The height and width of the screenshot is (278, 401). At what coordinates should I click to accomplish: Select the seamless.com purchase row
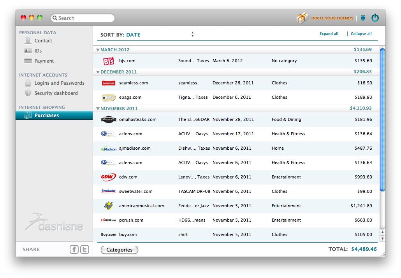(x=236, y=83)
